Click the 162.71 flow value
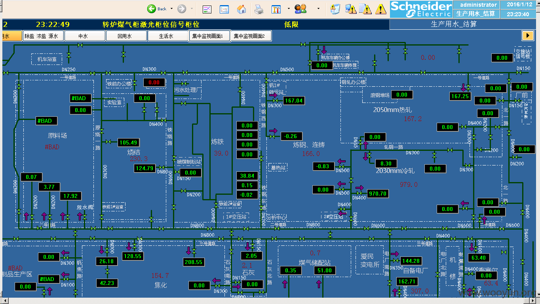The height and width of the screenshot is (304, 540). [x=407, y=281]
